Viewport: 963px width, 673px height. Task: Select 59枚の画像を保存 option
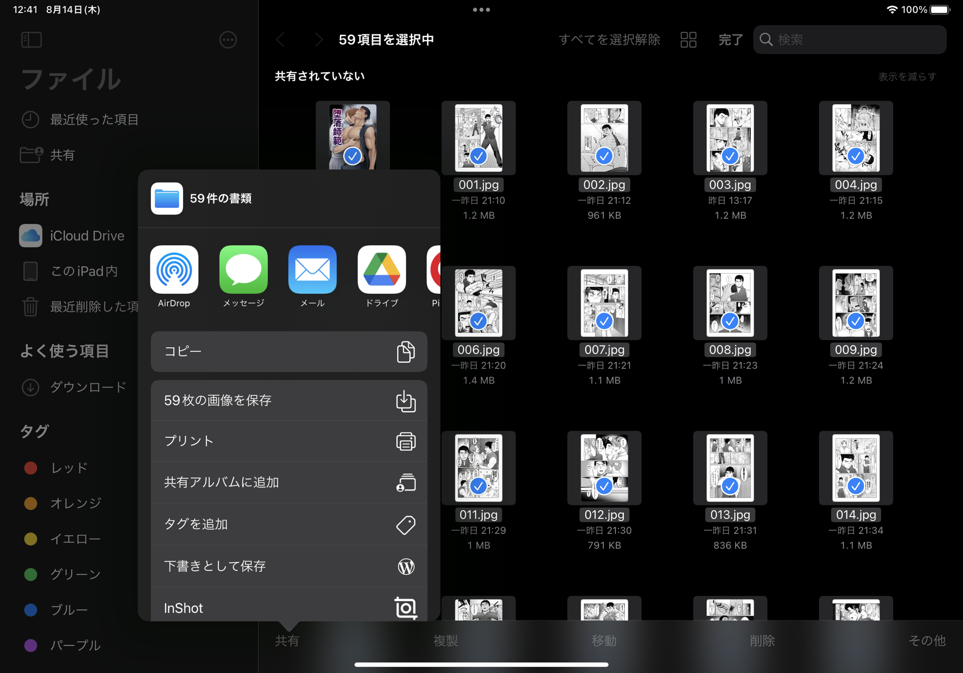(x=289, y=400)
